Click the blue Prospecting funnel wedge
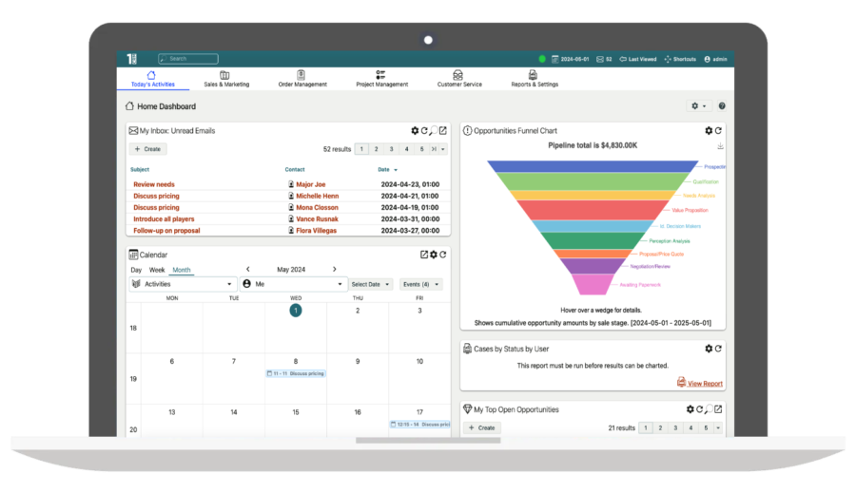This screenshot has width=856, height=493. tap(590, 165)
